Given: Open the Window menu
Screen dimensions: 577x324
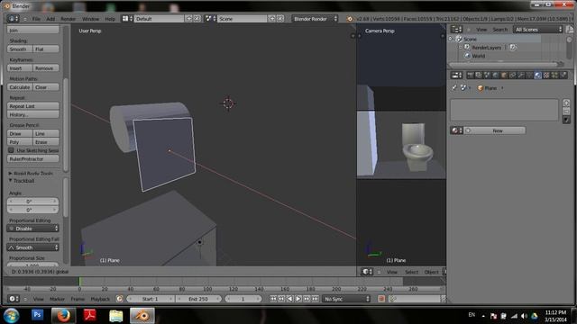Looking at the screenshot, I should [x=90, y=19].
